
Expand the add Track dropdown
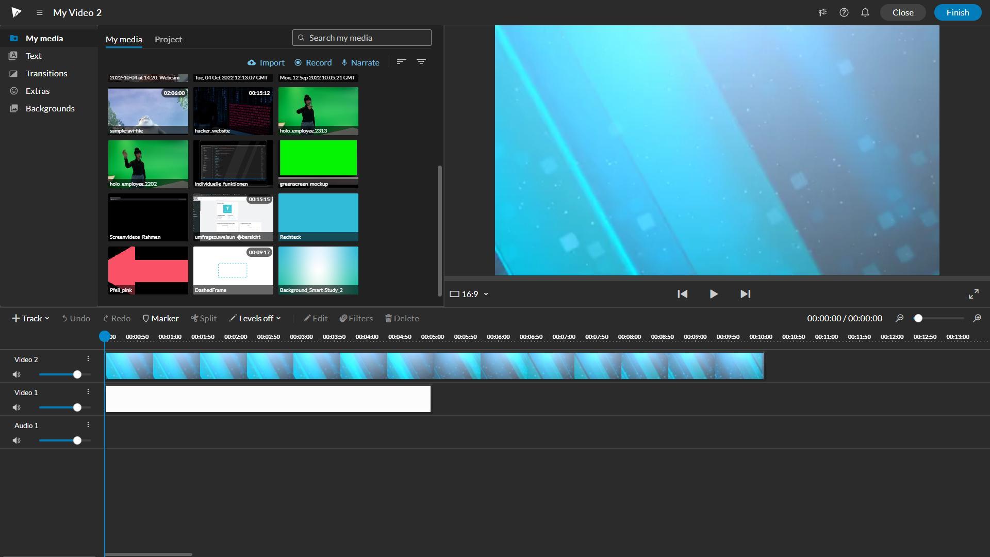30,318
